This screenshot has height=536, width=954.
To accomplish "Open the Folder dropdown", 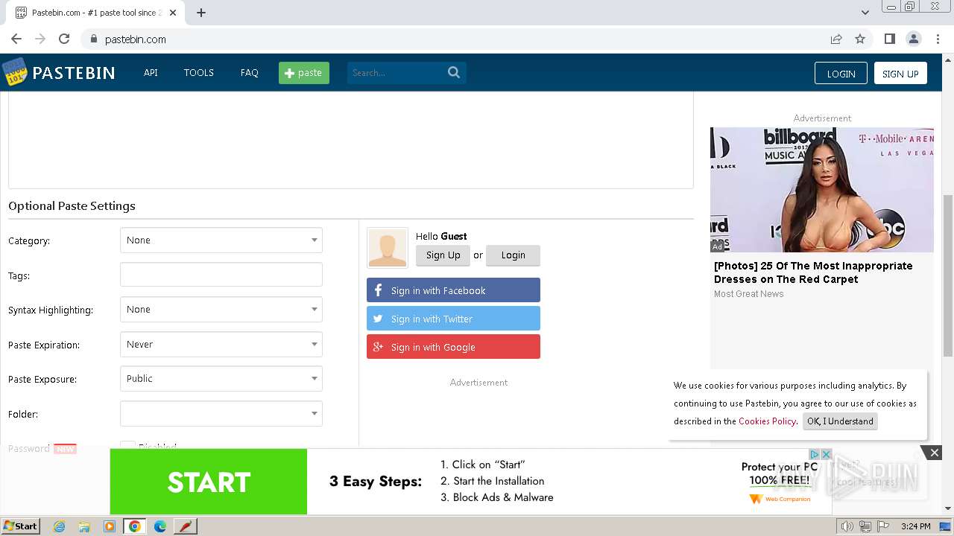I will pyautogui.click(x=221, y=414).
